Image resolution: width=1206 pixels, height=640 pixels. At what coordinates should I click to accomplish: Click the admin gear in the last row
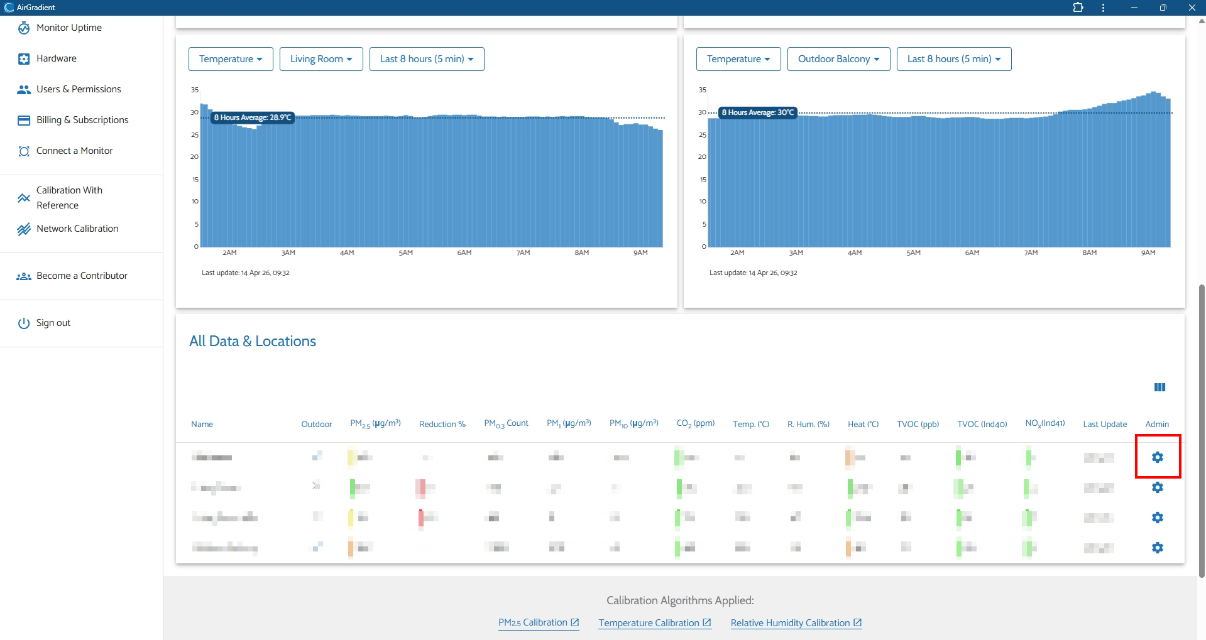pos(1157,548)
